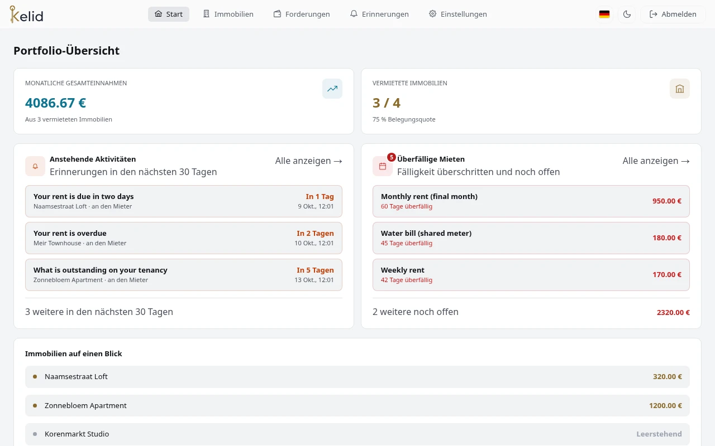Click the 1200.00 € Zonnebloem rent amount
The width and height of the screenshot is (715, 446).
click(665, 406)
